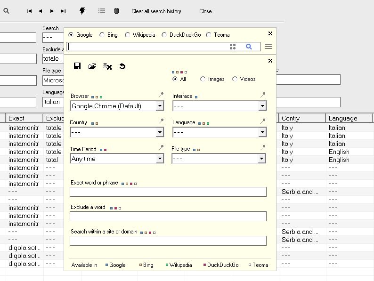Select the DuckDuckGo radio button
This screenshot has height=281, width=374.
click(x=164, y=35)
